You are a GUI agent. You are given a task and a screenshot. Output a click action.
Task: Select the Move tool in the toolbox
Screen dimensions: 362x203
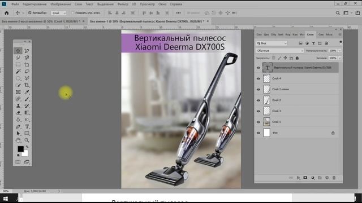tap(18, 51)
